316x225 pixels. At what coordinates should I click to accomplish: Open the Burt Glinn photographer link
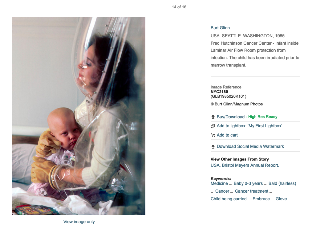220,28
